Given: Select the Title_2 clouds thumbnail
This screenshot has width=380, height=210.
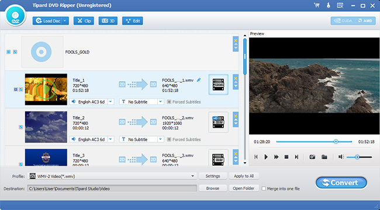Looking at the screenshot, I should [x=46, y=127].
